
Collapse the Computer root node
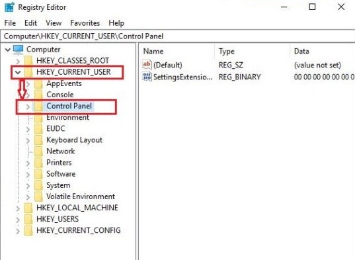pyautogui.click(x=8, y=50)
